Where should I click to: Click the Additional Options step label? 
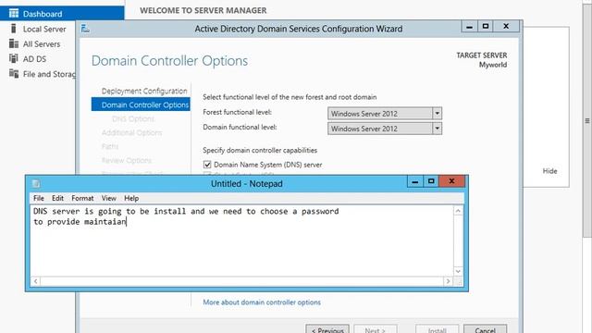pos(131,132)
